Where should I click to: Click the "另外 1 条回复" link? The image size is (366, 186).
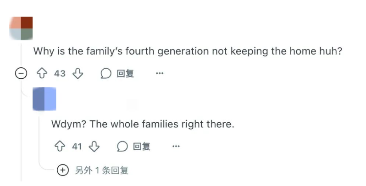coord(101,170)
